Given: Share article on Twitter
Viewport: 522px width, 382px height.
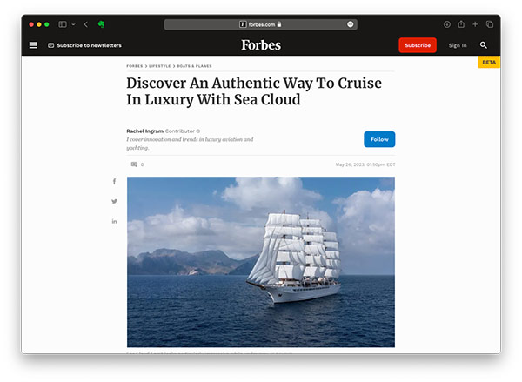Looking at the screenshot, I should [114, 201].
